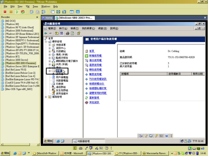This screenshot has width=208, height=156.
Task: Reset the virtual machine in the VMware toolbar
Action: 23,12
